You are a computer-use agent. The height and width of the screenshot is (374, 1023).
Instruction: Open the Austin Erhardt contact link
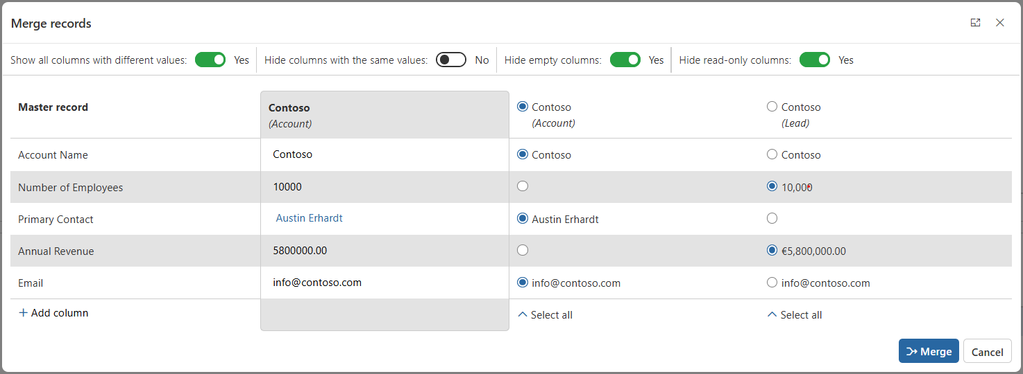tap(309, 218)
